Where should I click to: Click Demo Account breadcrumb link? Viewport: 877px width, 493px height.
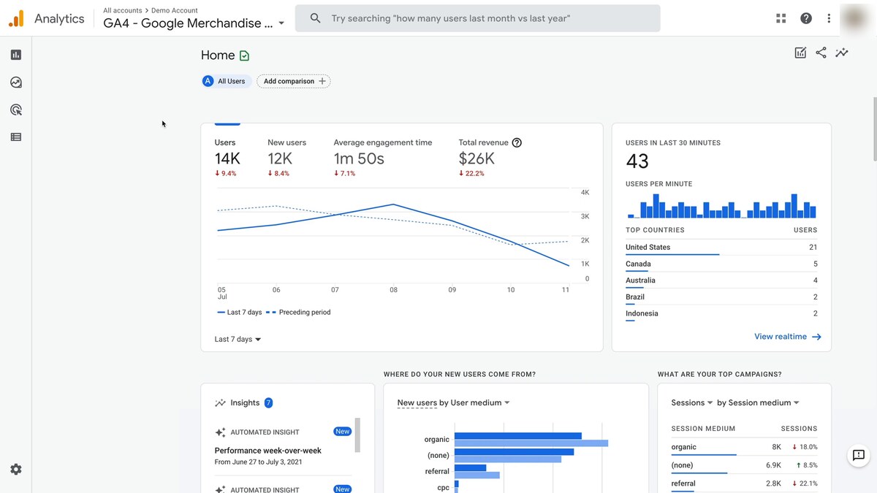[175, 11]
